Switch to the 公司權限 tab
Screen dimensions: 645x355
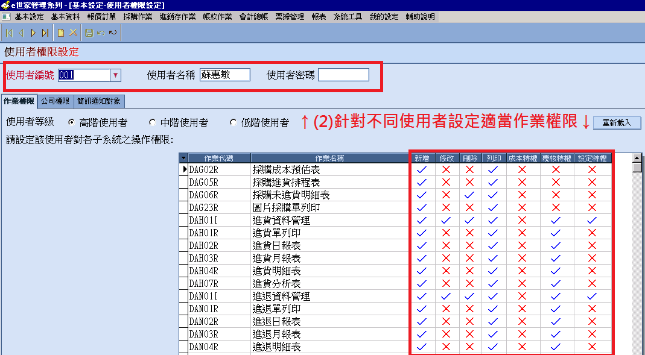point(55,101)
